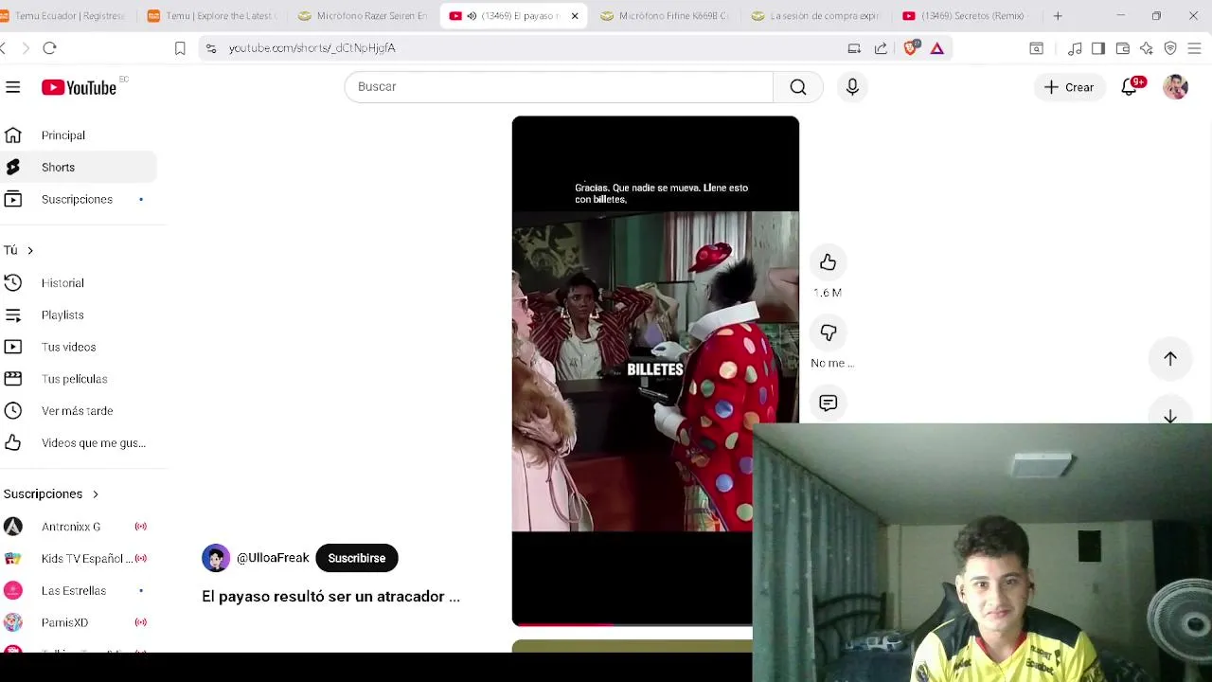Switch to Micrófono Razer Seiren tab
Image resolution: width=1212 pixels, height=682 pixels.
coord(365,16)
